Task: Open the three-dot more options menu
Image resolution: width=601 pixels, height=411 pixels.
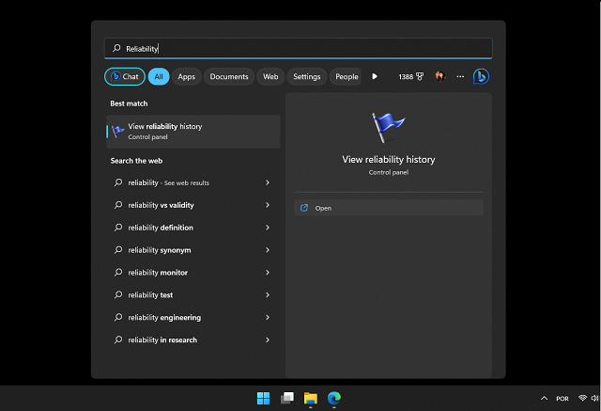Action: point(460,76)
